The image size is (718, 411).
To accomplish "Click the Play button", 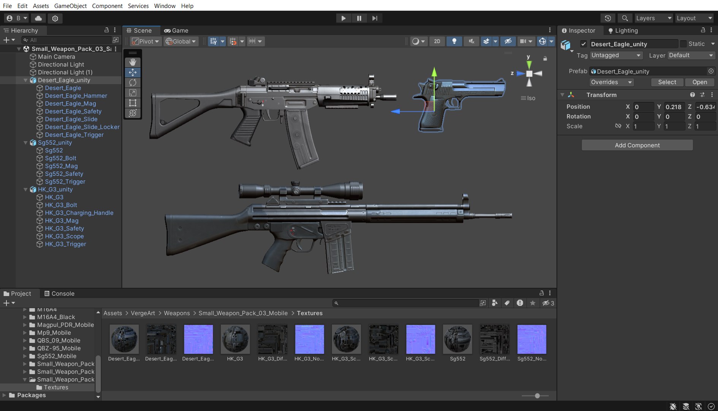I will (343, 18).
